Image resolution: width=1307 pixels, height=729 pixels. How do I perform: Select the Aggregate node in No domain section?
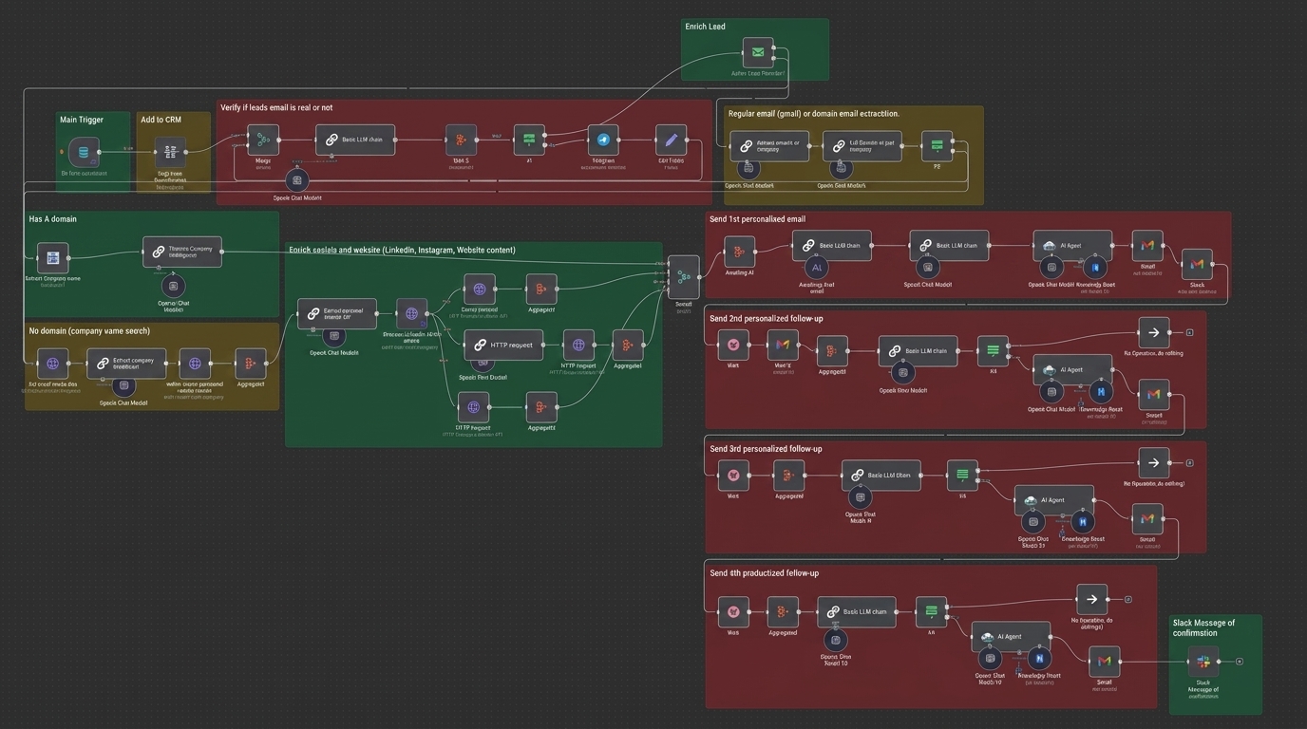251,364
